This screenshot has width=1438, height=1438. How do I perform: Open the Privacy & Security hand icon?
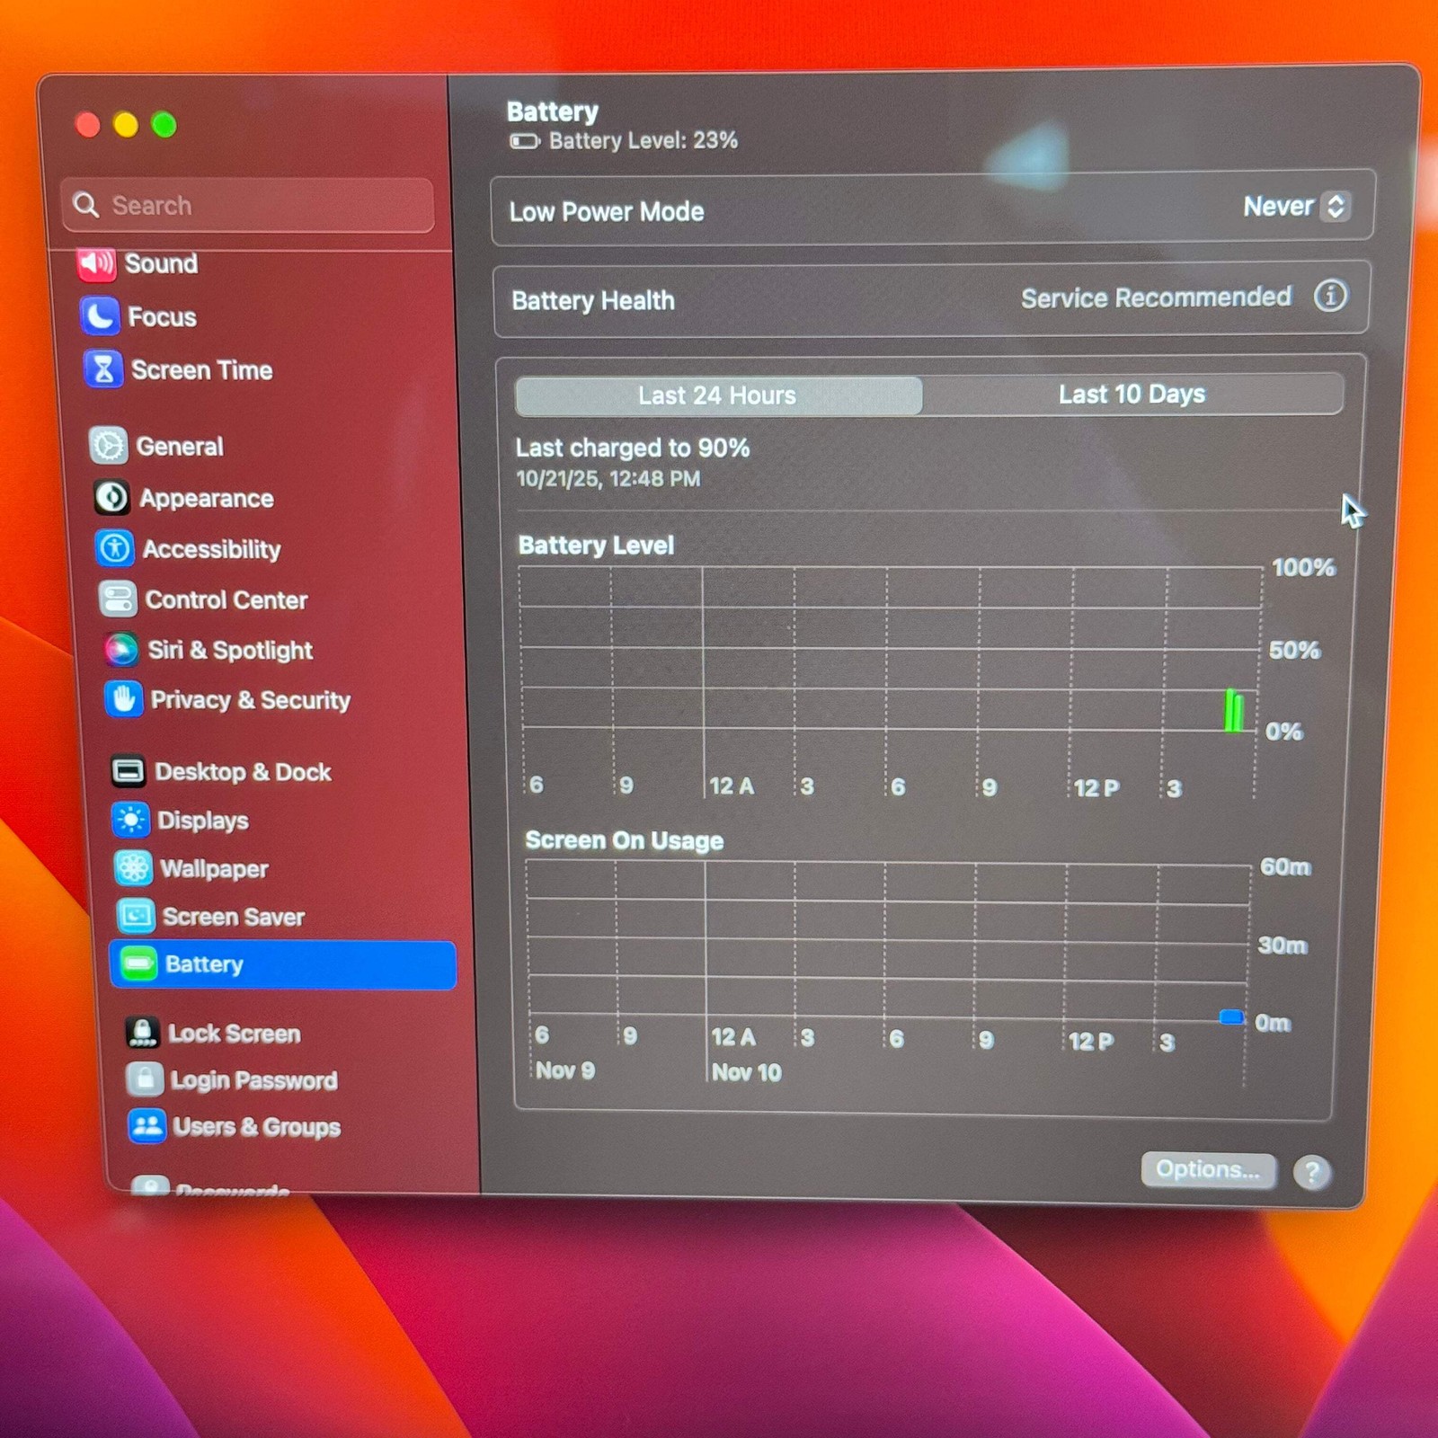point(124,698)
